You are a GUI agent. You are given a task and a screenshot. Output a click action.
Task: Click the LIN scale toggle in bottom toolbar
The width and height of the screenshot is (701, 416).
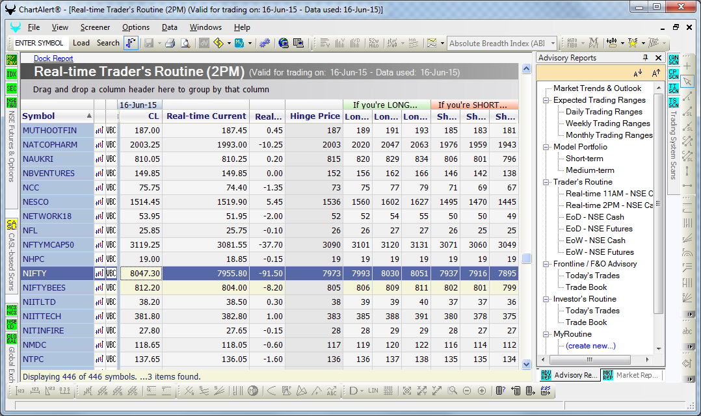(373, 391)
